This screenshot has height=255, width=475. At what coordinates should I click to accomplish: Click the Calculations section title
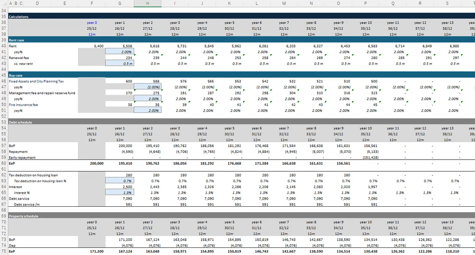(x=18, y=17)
